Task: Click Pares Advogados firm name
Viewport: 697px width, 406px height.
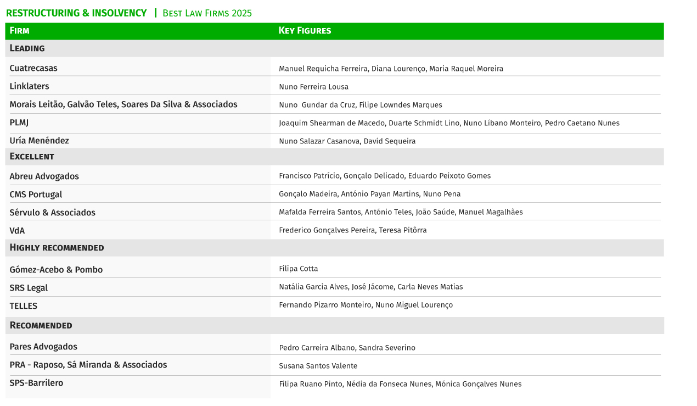Action: (43, 347)
